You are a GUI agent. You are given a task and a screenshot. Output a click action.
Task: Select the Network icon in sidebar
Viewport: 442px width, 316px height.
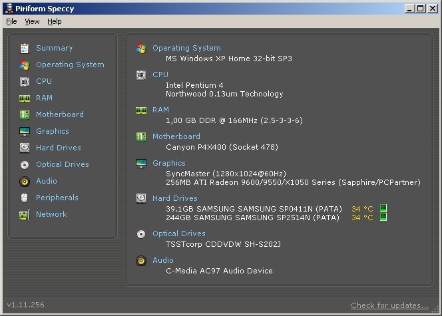coord(25,214)
